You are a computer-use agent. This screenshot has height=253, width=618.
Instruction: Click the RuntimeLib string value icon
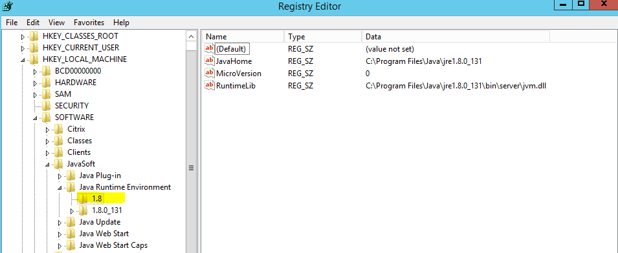(x=209, y=85)
